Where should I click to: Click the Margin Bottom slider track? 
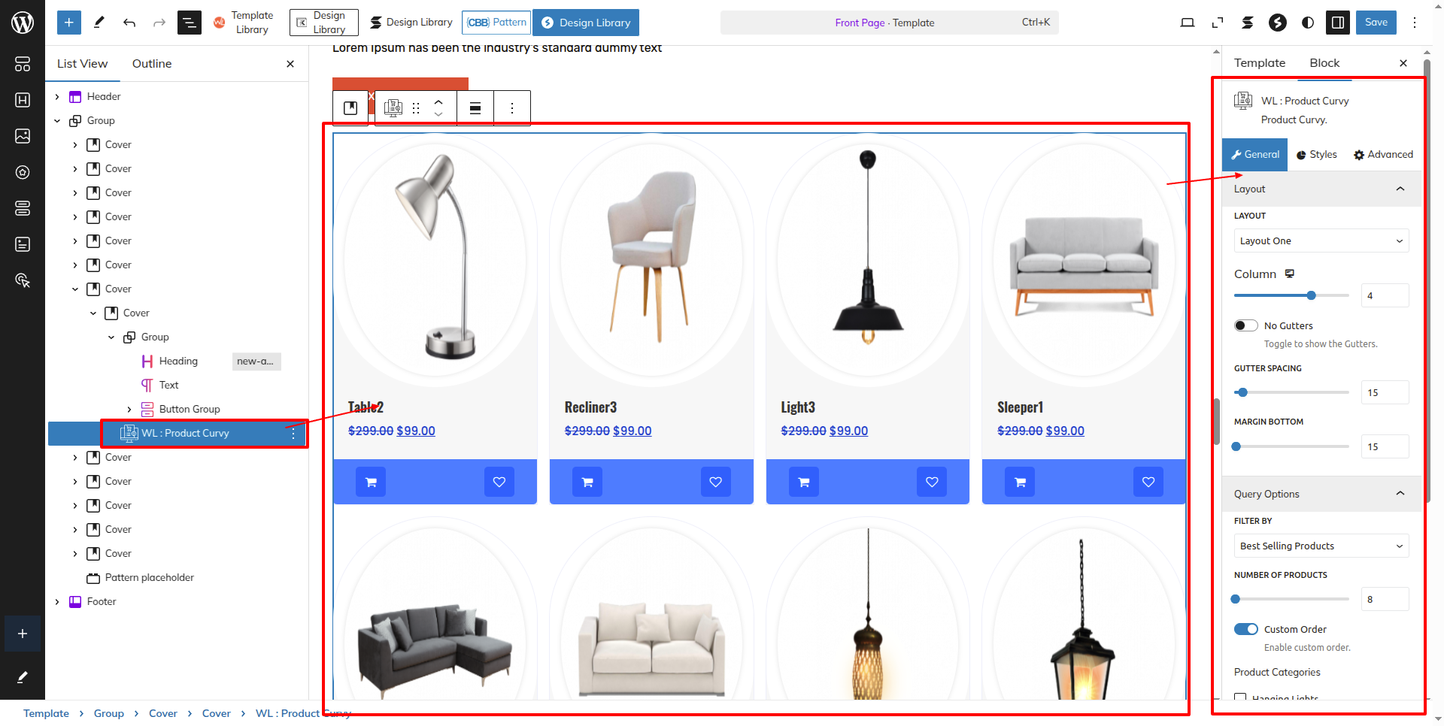(1291, 447)
